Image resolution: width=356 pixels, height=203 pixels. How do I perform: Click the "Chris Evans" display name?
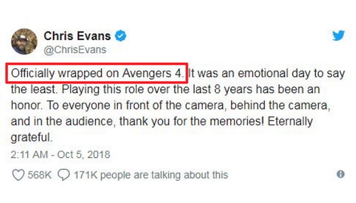pos(77,36)
